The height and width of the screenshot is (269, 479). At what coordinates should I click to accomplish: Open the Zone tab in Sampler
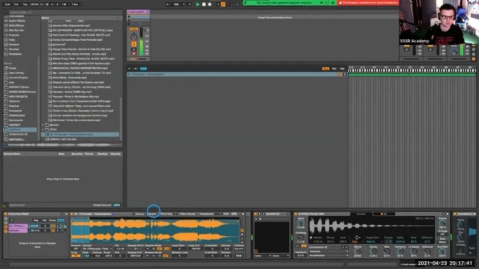139,214
